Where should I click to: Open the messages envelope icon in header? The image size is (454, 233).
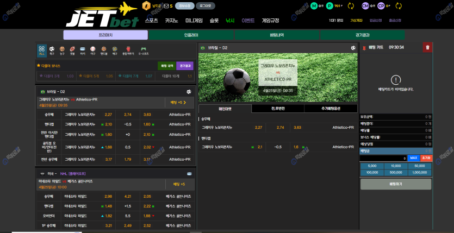pos(166,6)
